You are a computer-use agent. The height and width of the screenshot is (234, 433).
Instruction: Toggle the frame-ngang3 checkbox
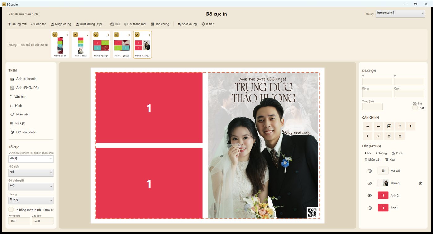137,35
